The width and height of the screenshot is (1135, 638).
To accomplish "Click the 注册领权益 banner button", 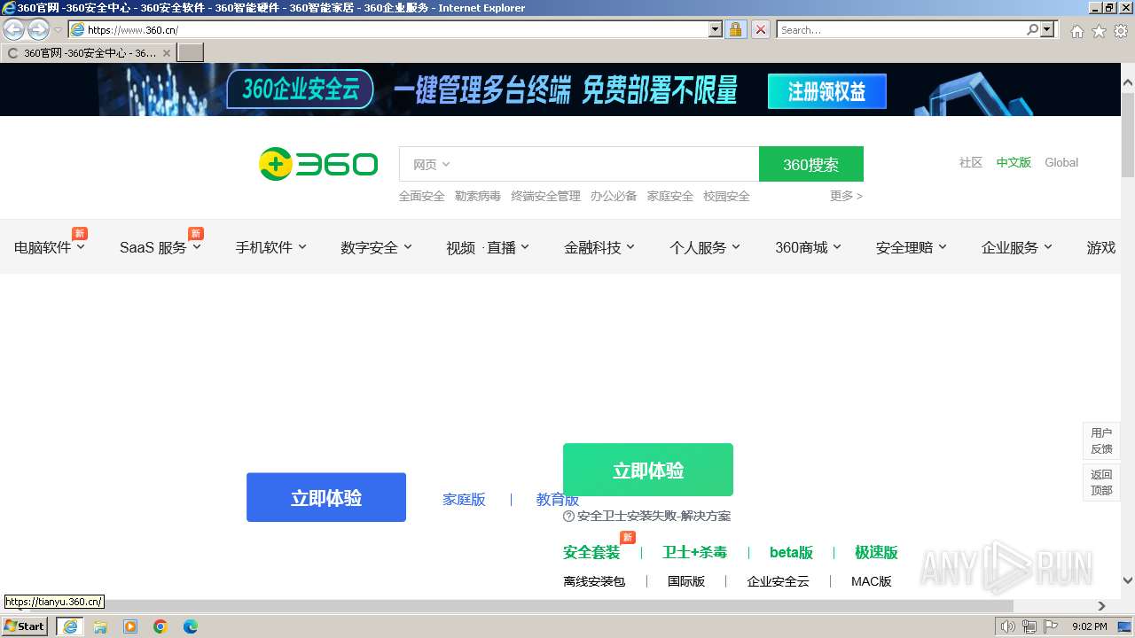I will coord(826,91).
